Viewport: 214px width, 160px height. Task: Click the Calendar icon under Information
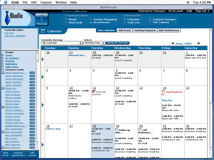pyautogui.click(x=125, y=19)
